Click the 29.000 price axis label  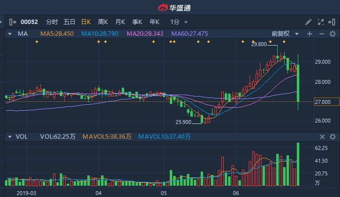[323, 62]
